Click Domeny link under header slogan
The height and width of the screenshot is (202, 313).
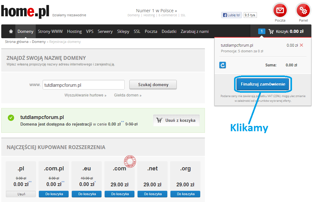pyautogui.click(x=133, y=15)
